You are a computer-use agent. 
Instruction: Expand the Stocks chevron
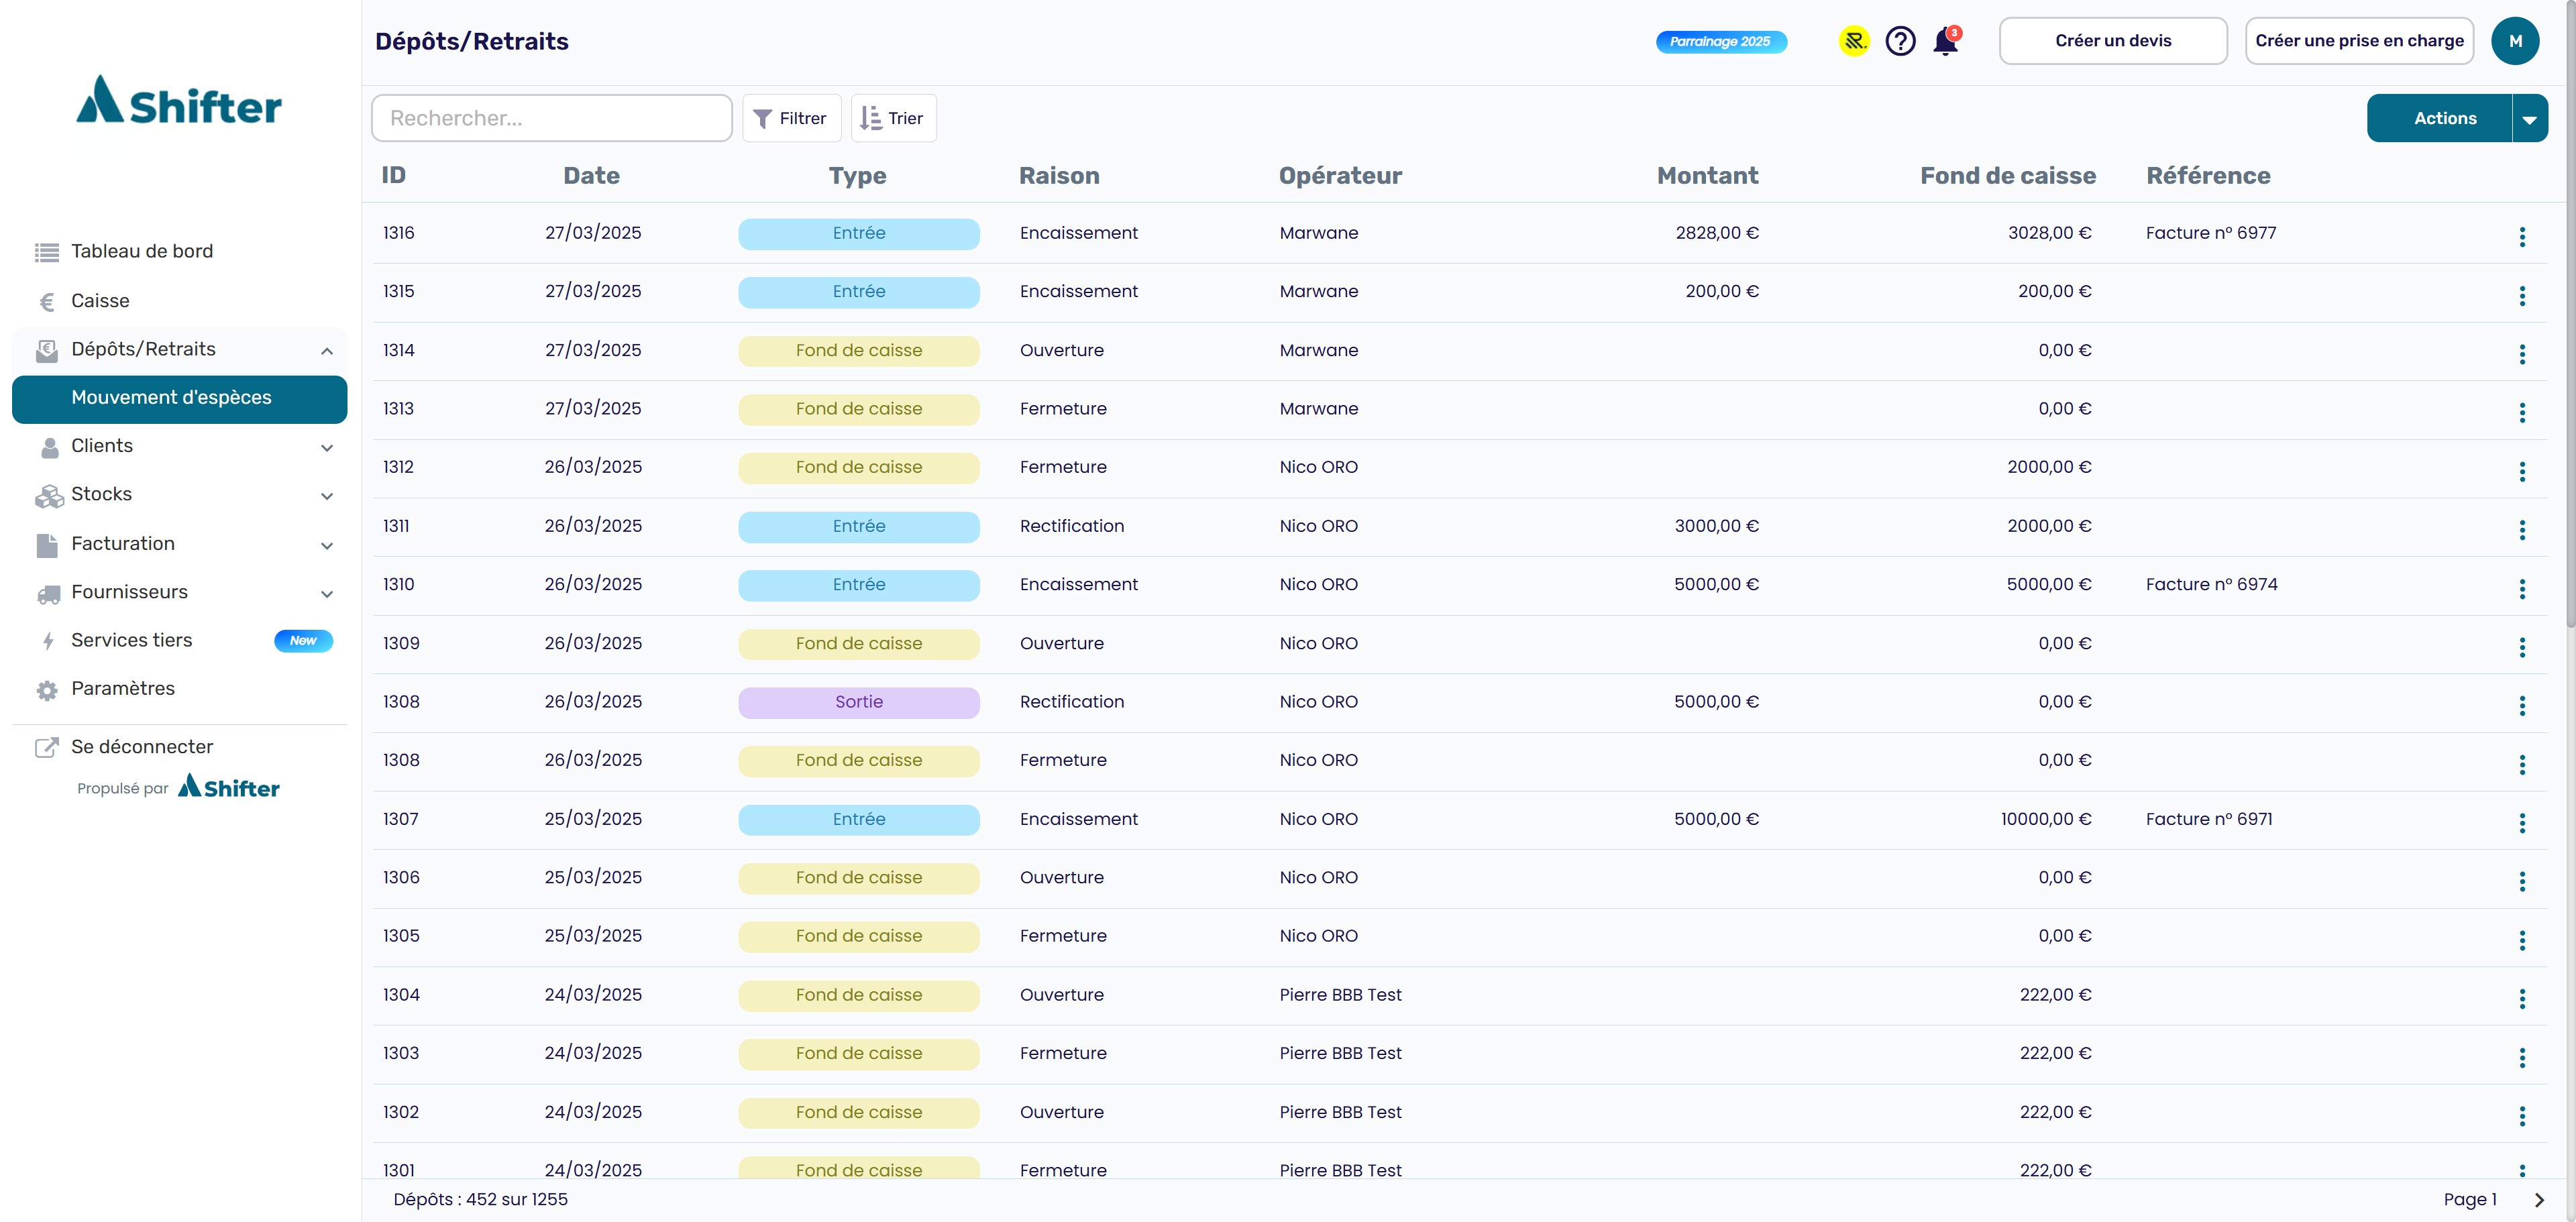[327, 496]
